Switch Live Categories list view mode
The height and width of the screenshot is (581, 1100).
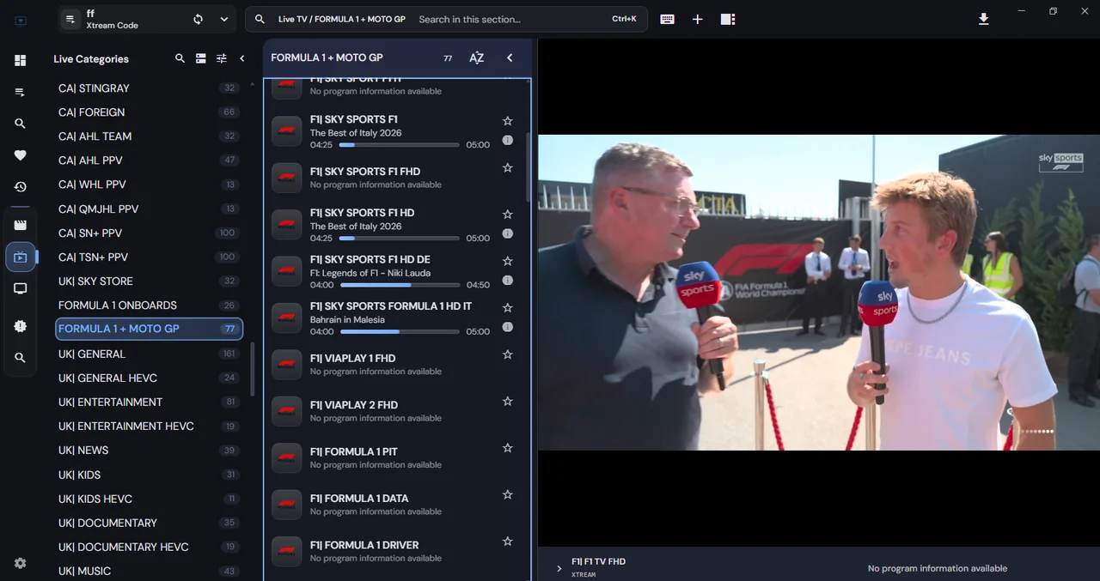(x=200, y=58)
